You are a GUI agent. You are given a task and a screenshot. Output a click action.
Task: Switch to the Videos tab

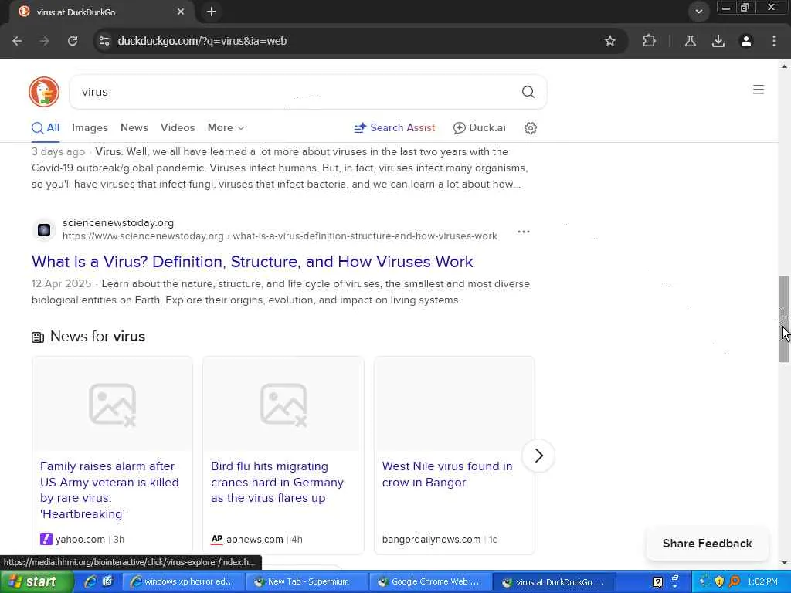pos(178,128)
